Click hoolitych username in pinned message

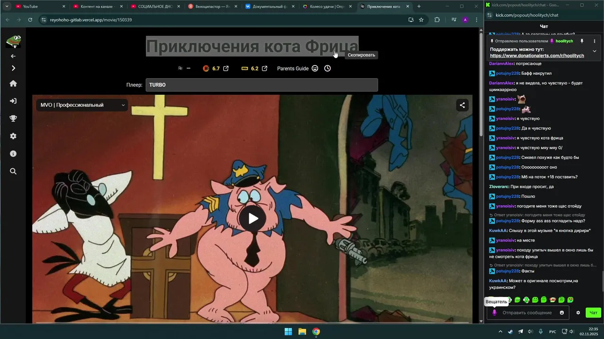564,41
